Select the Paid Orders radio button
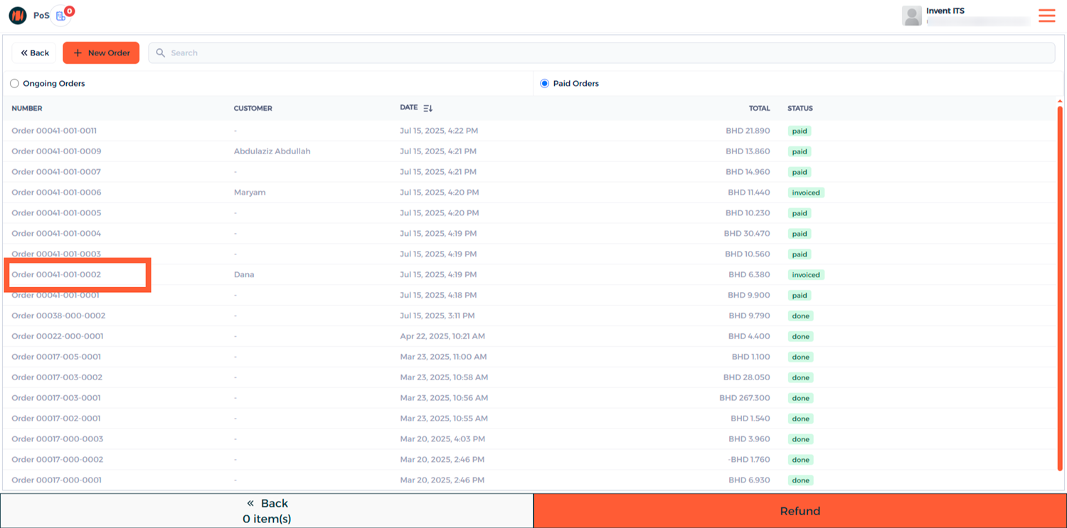Image resolution: width=1067 pixels, height=528 pixels. tap(545, 84)
